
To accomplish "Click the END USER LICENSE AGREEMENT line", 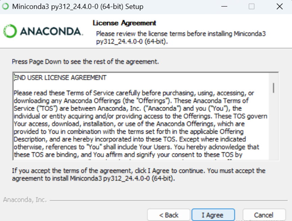I will tap(60, 78).
